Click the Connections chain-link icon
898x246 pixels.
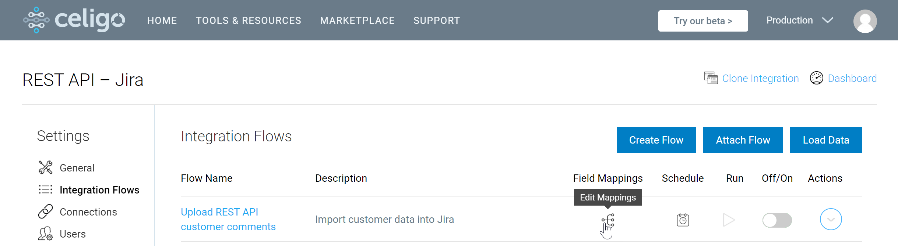(x=46, y=211)
